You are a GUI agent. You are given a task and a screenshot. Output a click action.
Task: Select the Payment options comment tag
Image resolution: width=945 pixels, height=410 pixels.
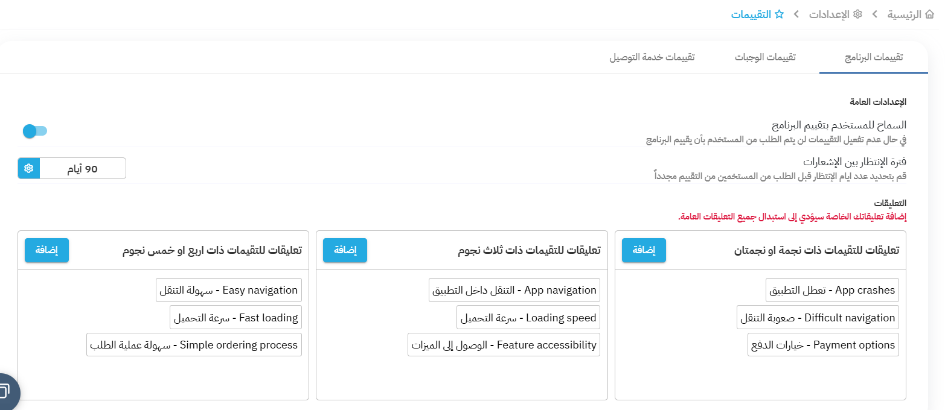point(823,345)
